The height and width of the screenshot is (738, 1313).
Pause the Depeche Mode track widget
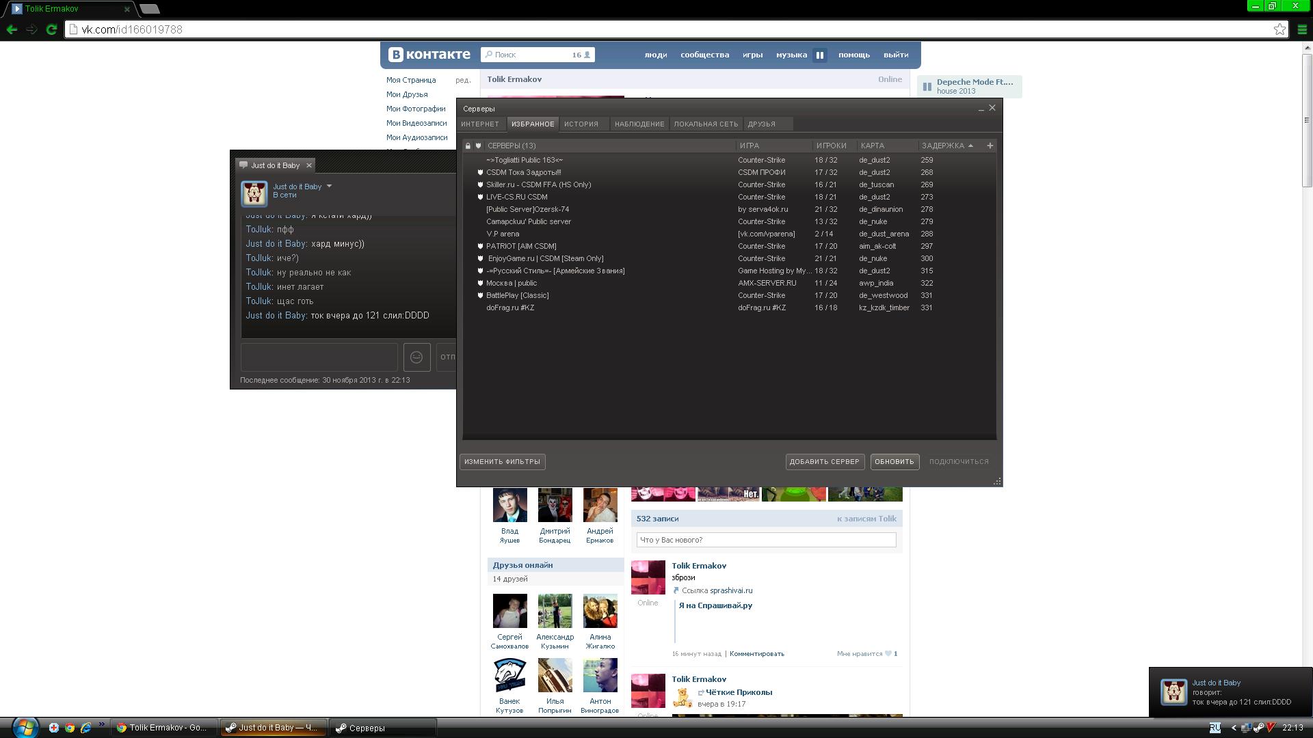(927, 87)
